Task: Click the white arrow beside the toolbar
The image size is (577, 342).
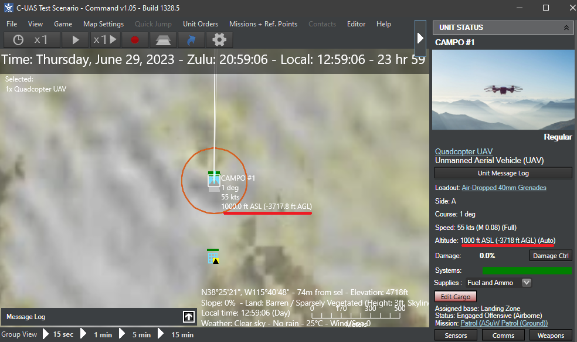Action: click(x=420, y=38)
